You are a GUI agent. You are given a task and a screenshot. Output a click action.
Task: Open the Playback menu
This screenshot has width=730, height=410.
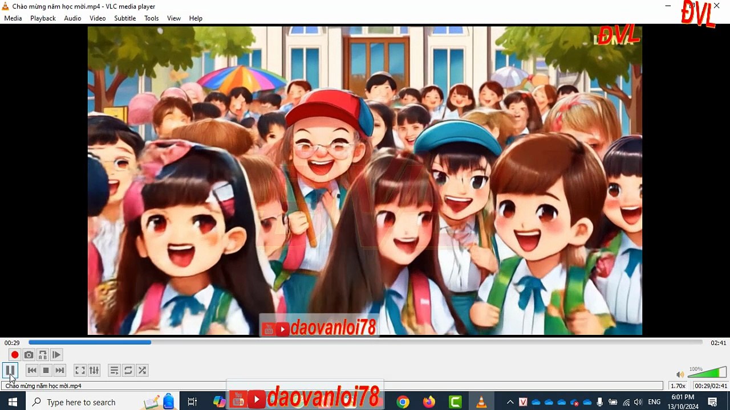click(43, 18)
